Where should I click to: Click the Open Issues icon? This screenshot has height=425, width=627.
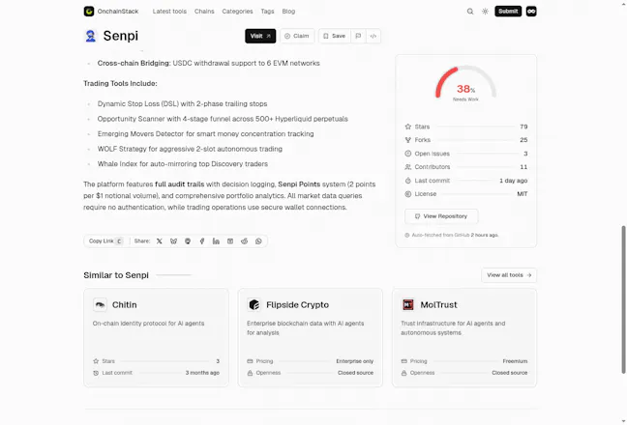(408, 154)
